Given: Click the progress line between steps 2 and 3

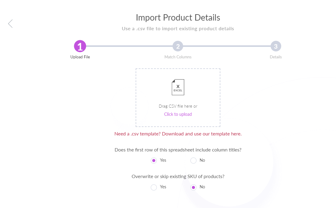Looking at the screenshot, I should click(x=227, y=46).
